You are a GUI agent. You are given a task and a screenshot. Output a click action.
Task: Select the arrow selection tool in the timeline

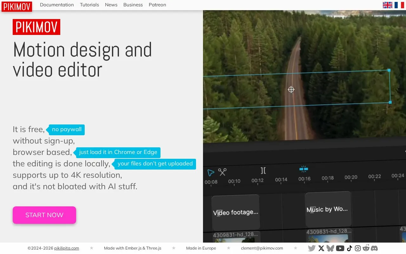pos(211,172)
